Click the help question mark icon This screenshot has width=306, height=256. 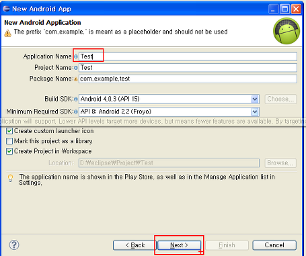click(14, 245)
